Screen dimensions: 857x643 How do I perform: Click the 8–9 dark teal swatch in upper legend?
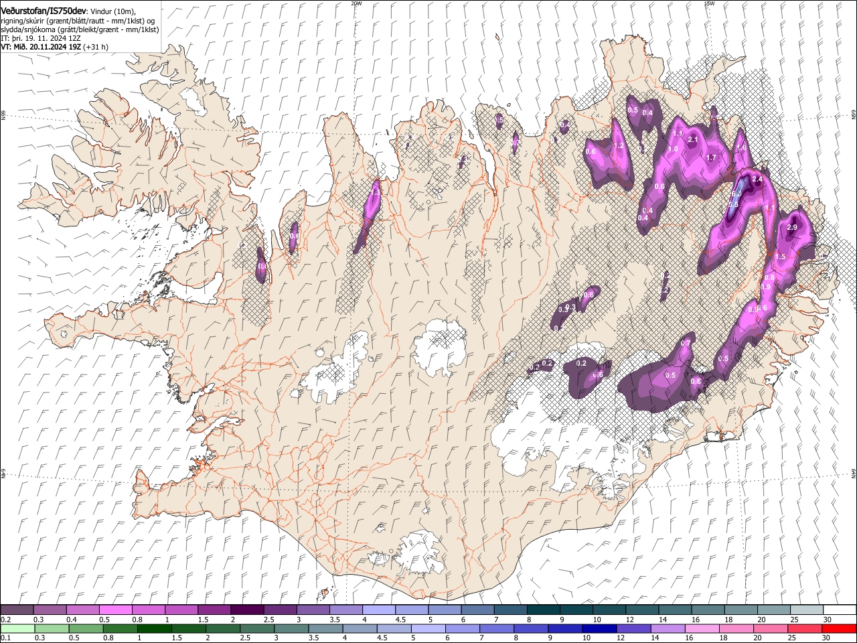pos(544,610)
